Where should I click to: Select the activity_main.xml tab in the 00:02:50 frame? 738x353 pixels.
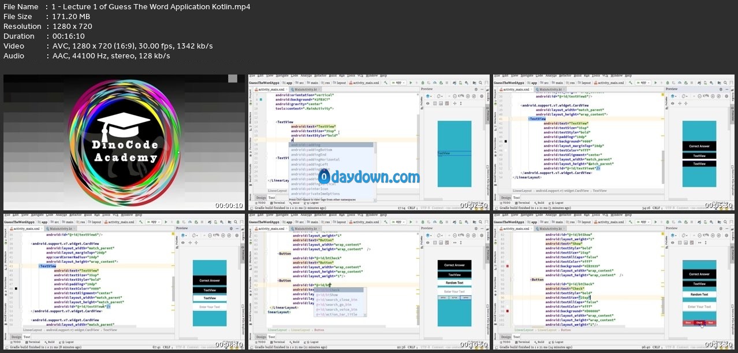(x=271, y=89)
